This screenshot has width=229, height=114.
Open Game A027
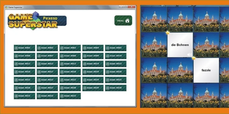(x=47, y=88)
